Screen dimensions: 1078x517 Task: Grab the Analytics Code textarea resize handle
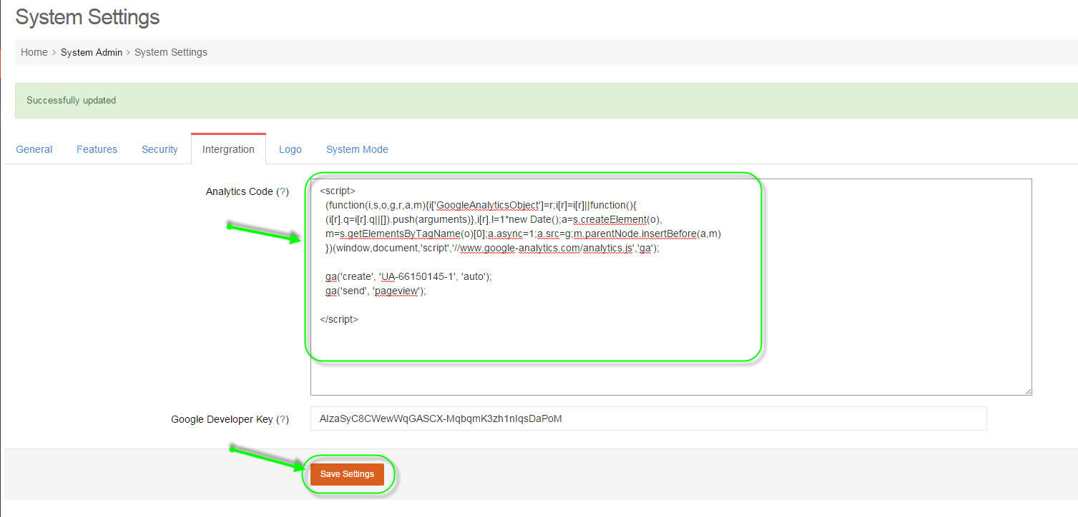click(x=1027, y=391)
